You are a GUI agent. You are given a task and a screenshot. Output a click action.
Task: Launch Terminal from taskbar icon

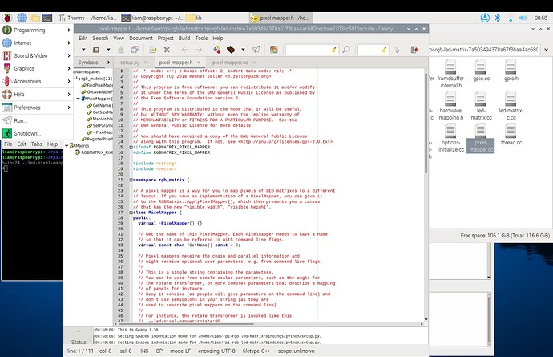[47, 18]
